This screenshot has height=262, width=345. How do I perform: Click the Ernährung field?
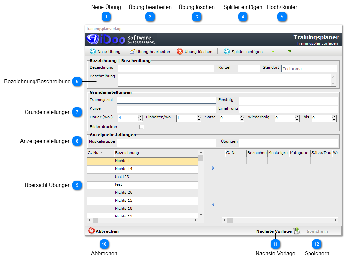pos(289,109)
